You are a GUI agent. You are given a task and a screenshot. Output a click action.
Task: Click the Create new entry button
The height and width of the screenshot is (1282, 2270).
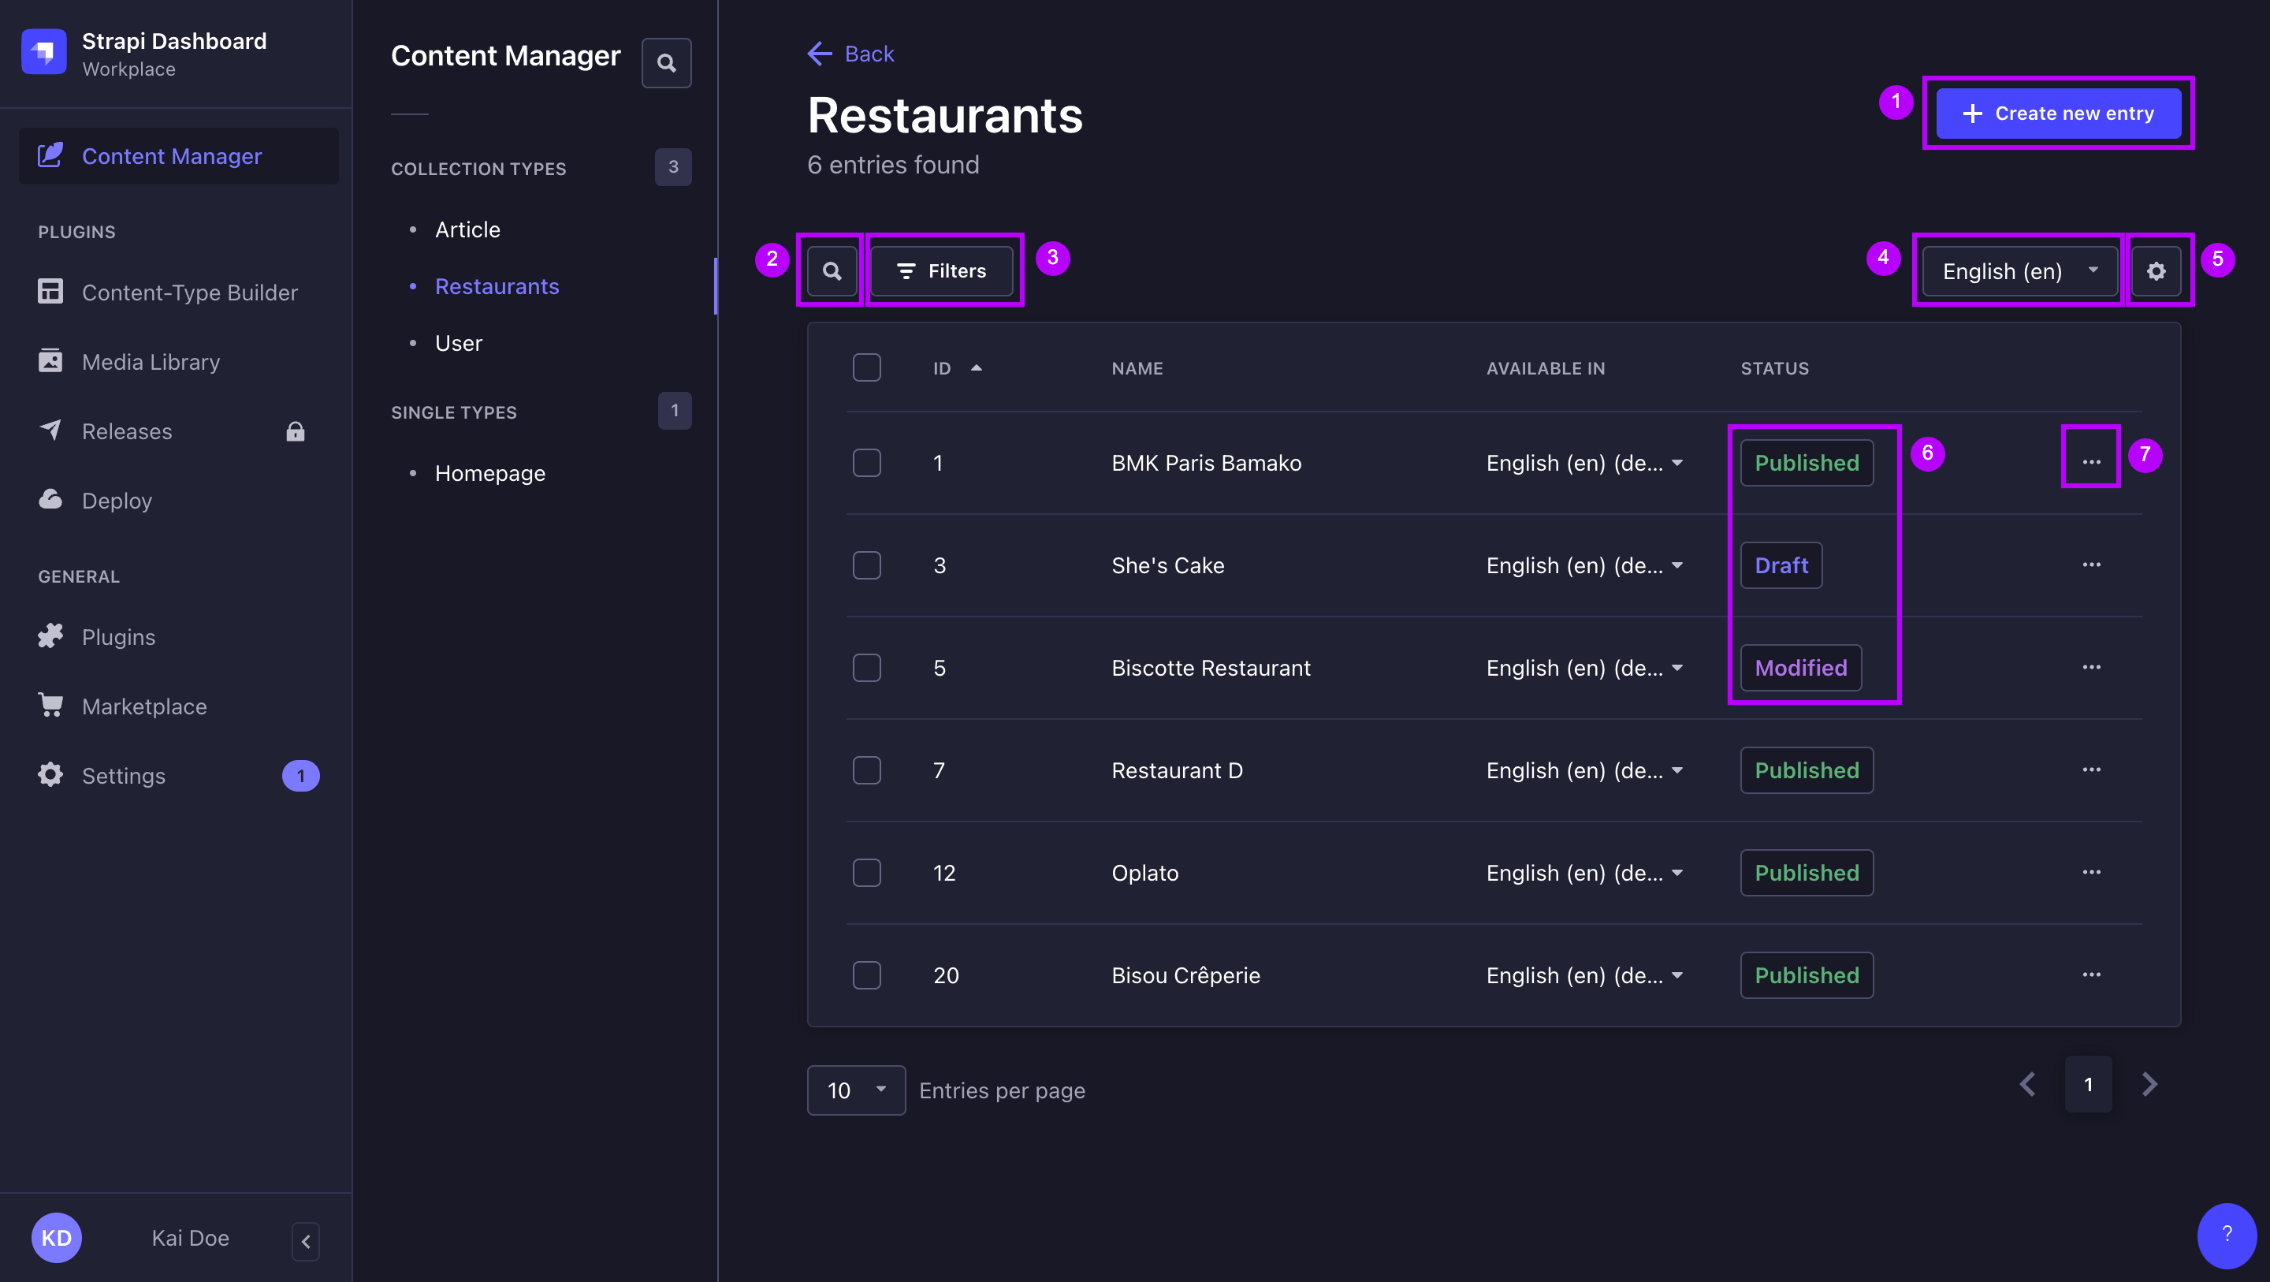tap(2059, 113)
